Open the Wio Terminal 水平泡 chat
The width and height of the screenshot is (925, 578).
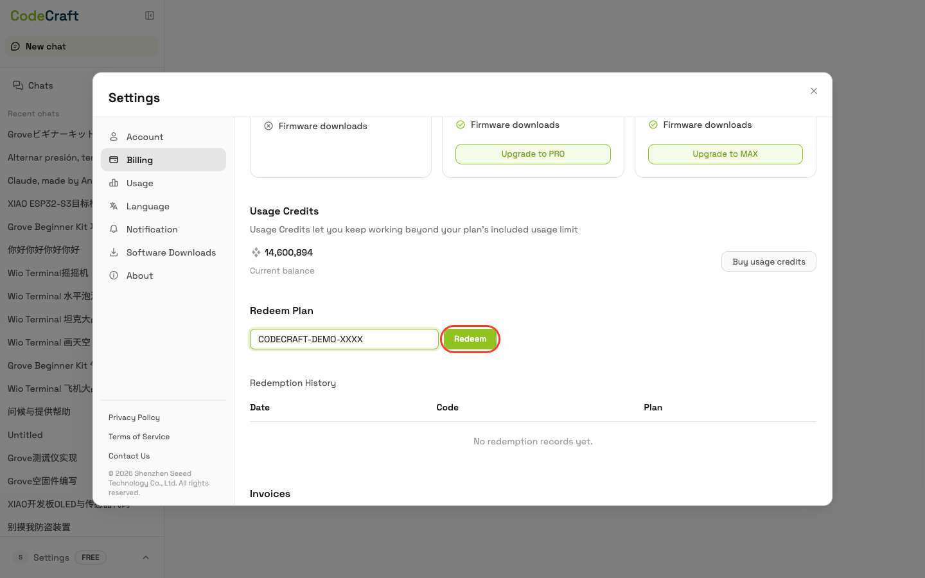coord(50,296)
